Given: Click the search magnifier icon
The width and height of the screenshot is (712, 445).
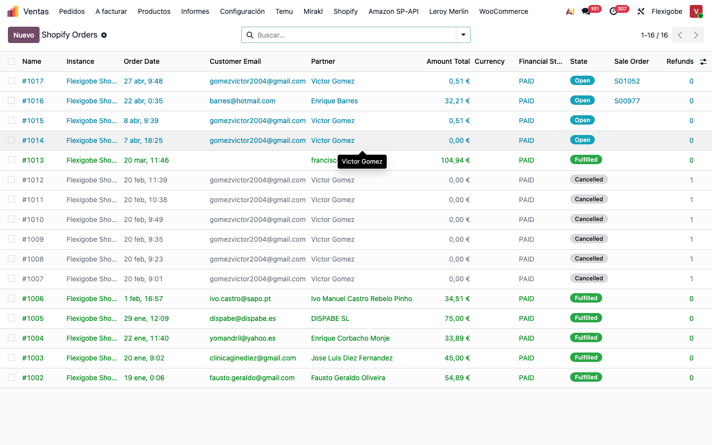Looking at the screenshot, I should click(x=250, y=35).
